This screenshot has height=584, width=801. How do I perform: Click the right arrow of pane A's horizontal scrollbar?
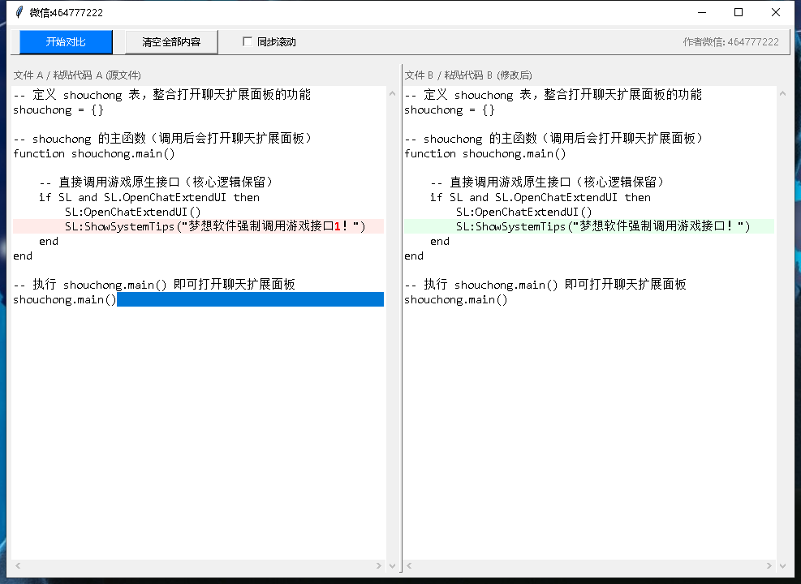tap(378, 566)
